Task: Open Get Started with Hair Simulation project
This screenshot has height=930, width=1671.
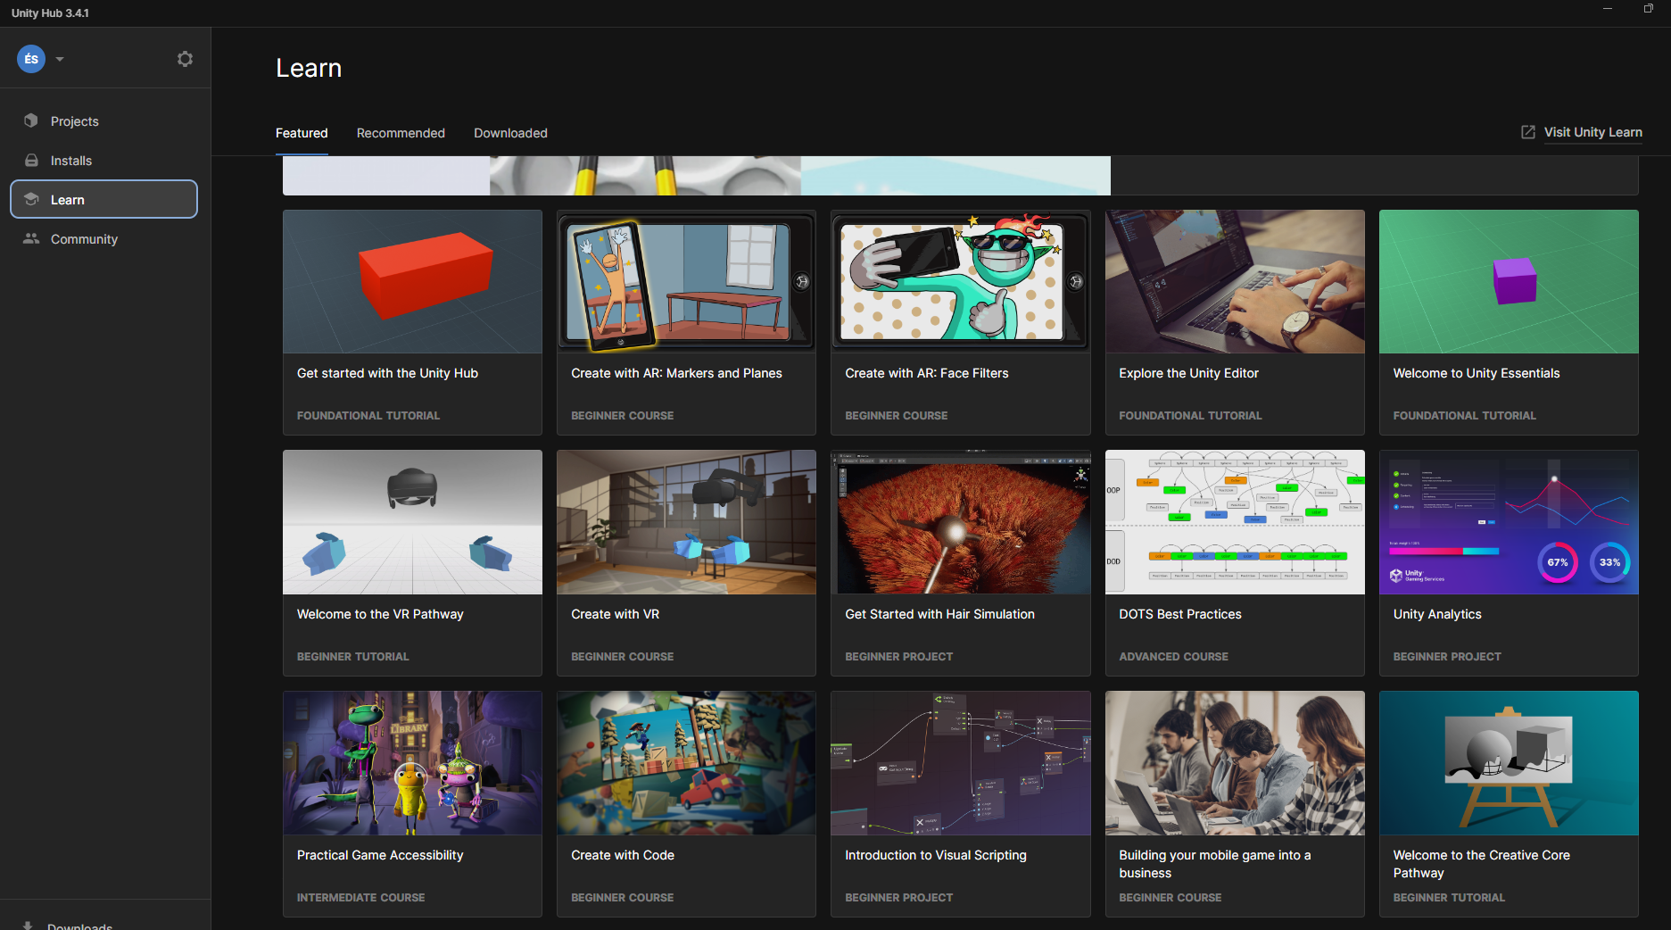Action: [960, 562]
